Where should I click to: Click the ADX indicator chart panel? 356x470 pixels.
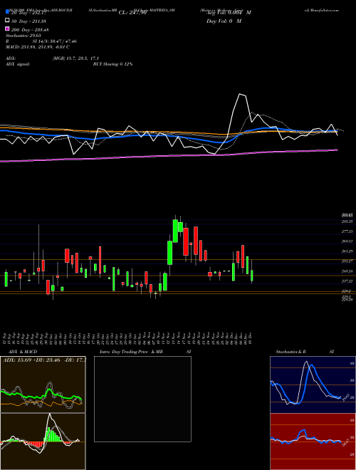pyautogui.click(x=43, y=385)
